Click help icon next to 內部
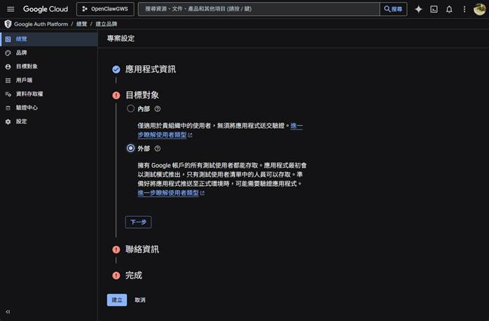The width and height of the screenshot is (489, 321). tap(158, 109)
